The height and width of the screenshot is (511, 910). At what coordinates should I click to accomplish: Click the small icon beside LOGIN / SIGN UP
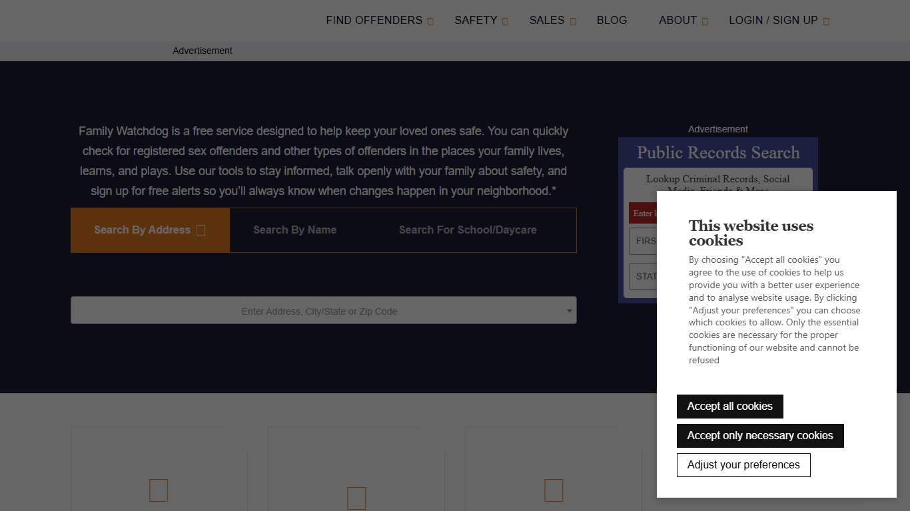[826, 21]
